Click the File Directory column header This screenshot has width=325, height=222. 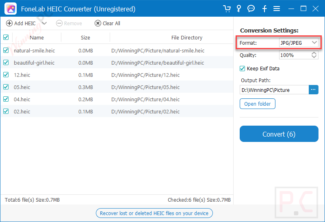click(x=187, y=37)
